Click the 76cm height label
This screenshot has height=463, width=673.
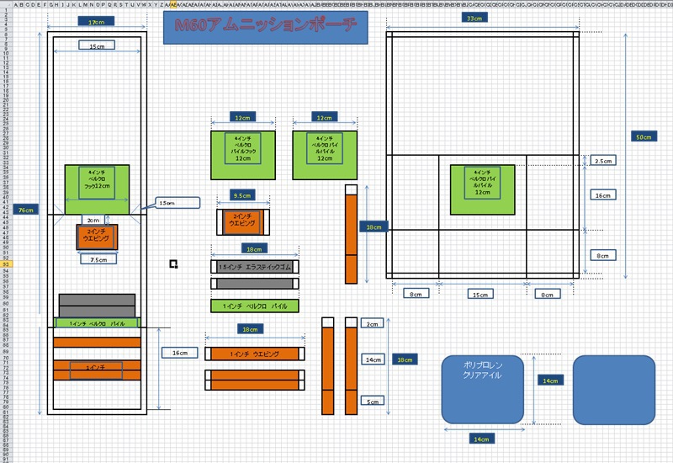click(x=26, y=210)
